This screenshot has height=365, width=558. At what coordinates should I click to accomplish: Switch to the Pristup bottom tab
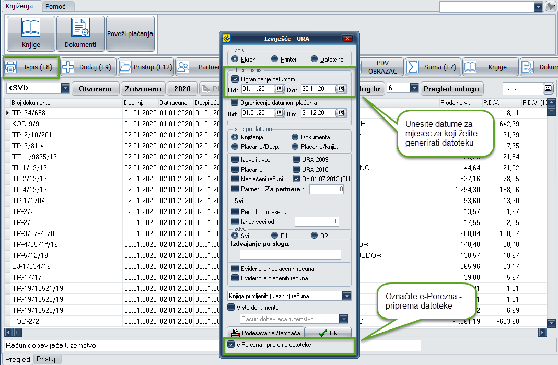(47, 359)
